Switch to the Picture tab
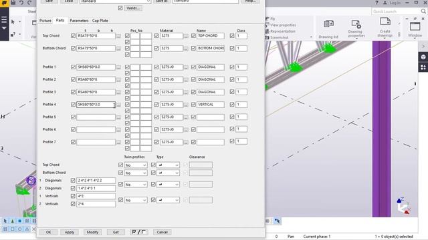 45,21
